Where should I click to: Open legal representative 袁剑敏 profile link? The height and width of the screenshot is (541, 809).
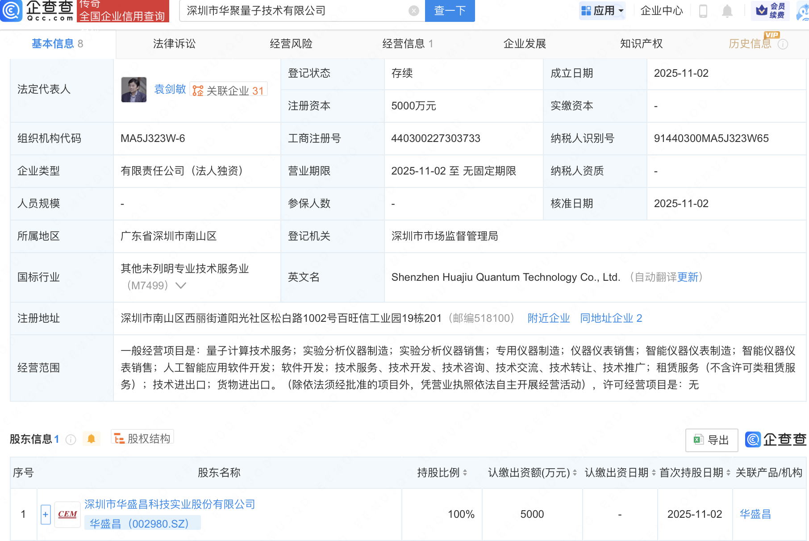(x=170, y=89)
